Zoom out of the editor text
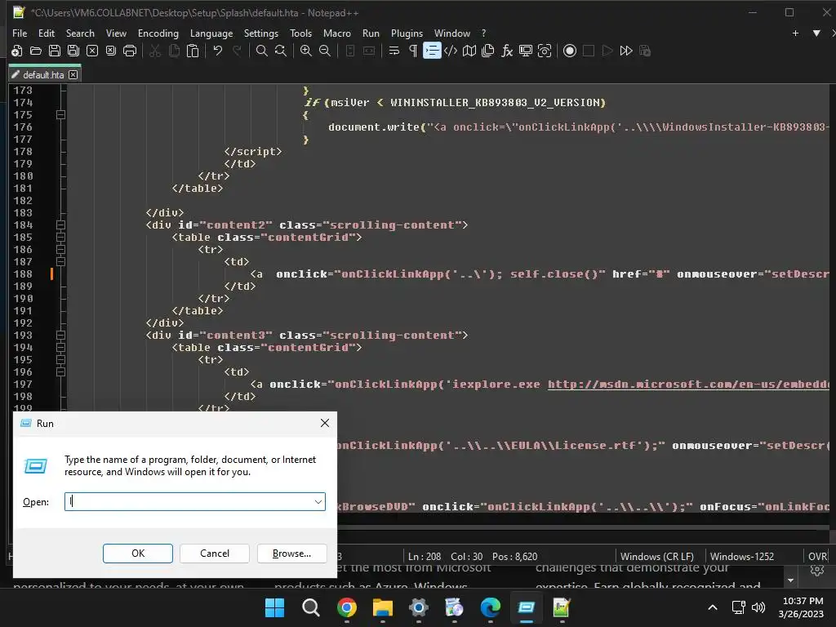Viewport: 836px width, 627px height. pos(325,51)
